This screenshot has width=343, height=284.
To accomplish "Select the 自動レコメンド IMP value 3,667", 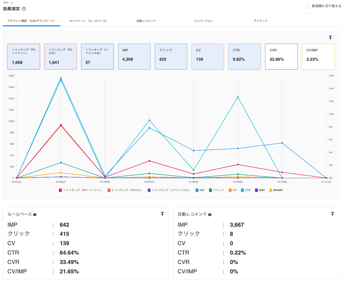I will [x=237, y=225].
